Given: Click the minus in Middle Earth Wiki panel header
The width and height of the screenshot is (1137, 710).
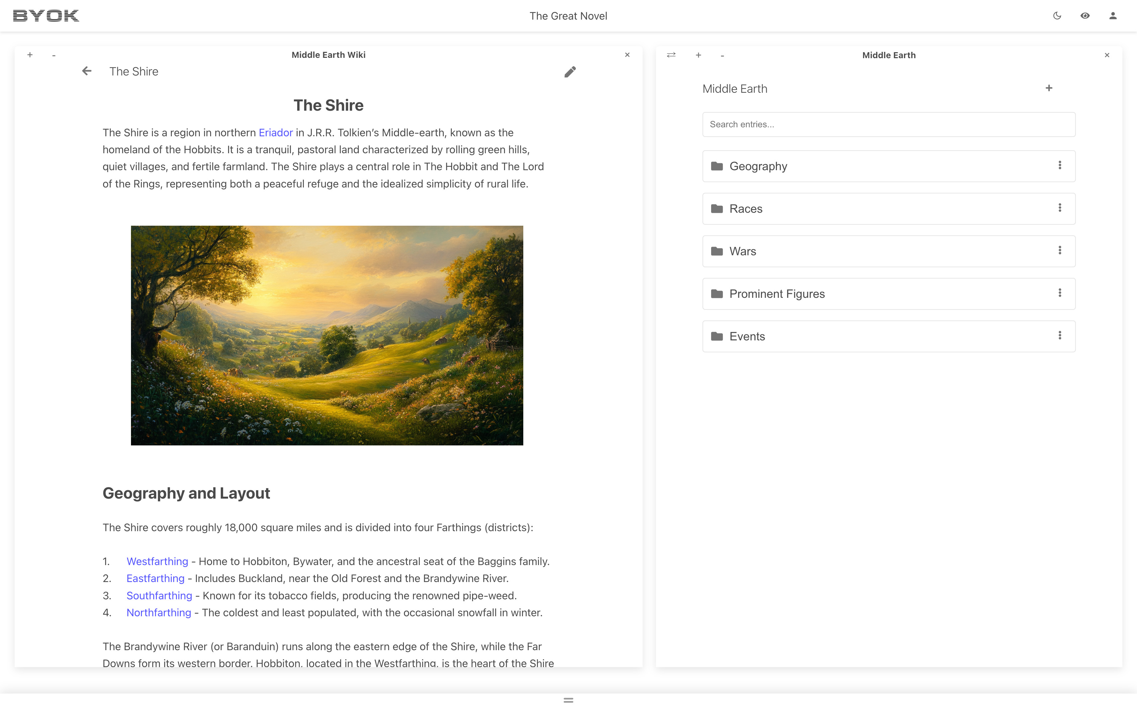Looking at the screenshot, I should (x=54, y=56).
